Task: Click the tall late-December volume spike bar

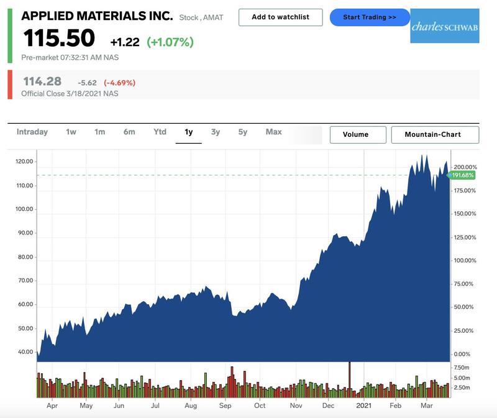Action: [x=350, y=379]
